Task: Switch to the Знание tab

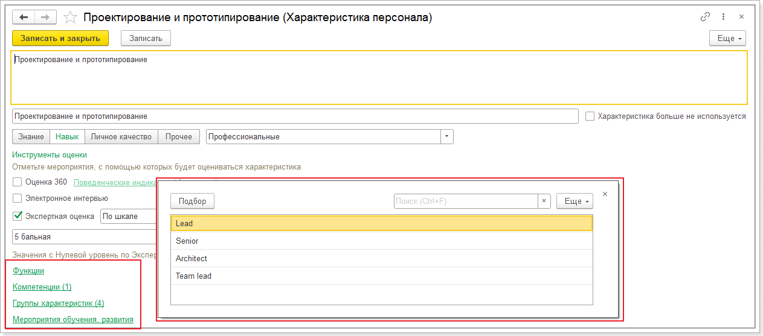Action: coord(31,137)
